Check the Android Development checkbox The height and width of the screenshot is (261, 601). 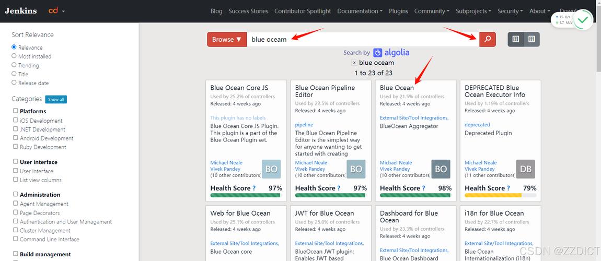[15, 137]
